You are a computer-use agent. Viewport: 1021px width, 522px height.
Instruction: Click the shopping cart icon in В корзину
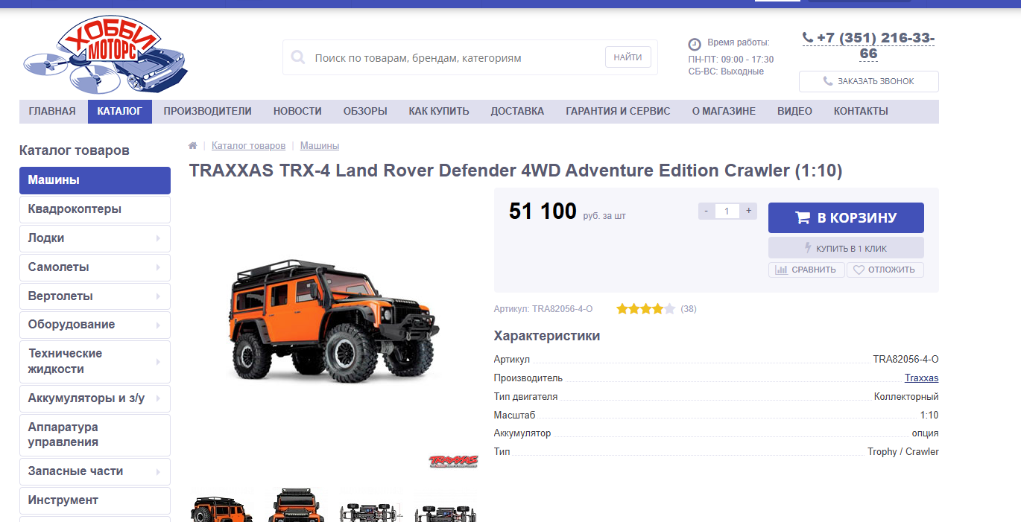click(803, 218)
